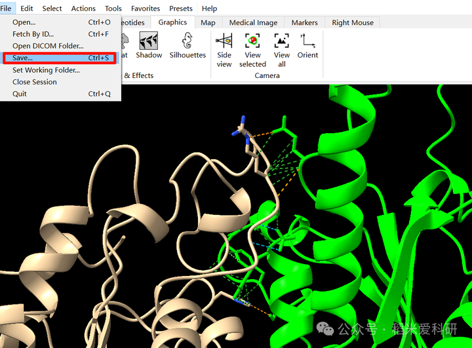Enable Silhouettes seahorse icon
The width and height of the screenshot is (472, 348).
click(x=187, y=41)
